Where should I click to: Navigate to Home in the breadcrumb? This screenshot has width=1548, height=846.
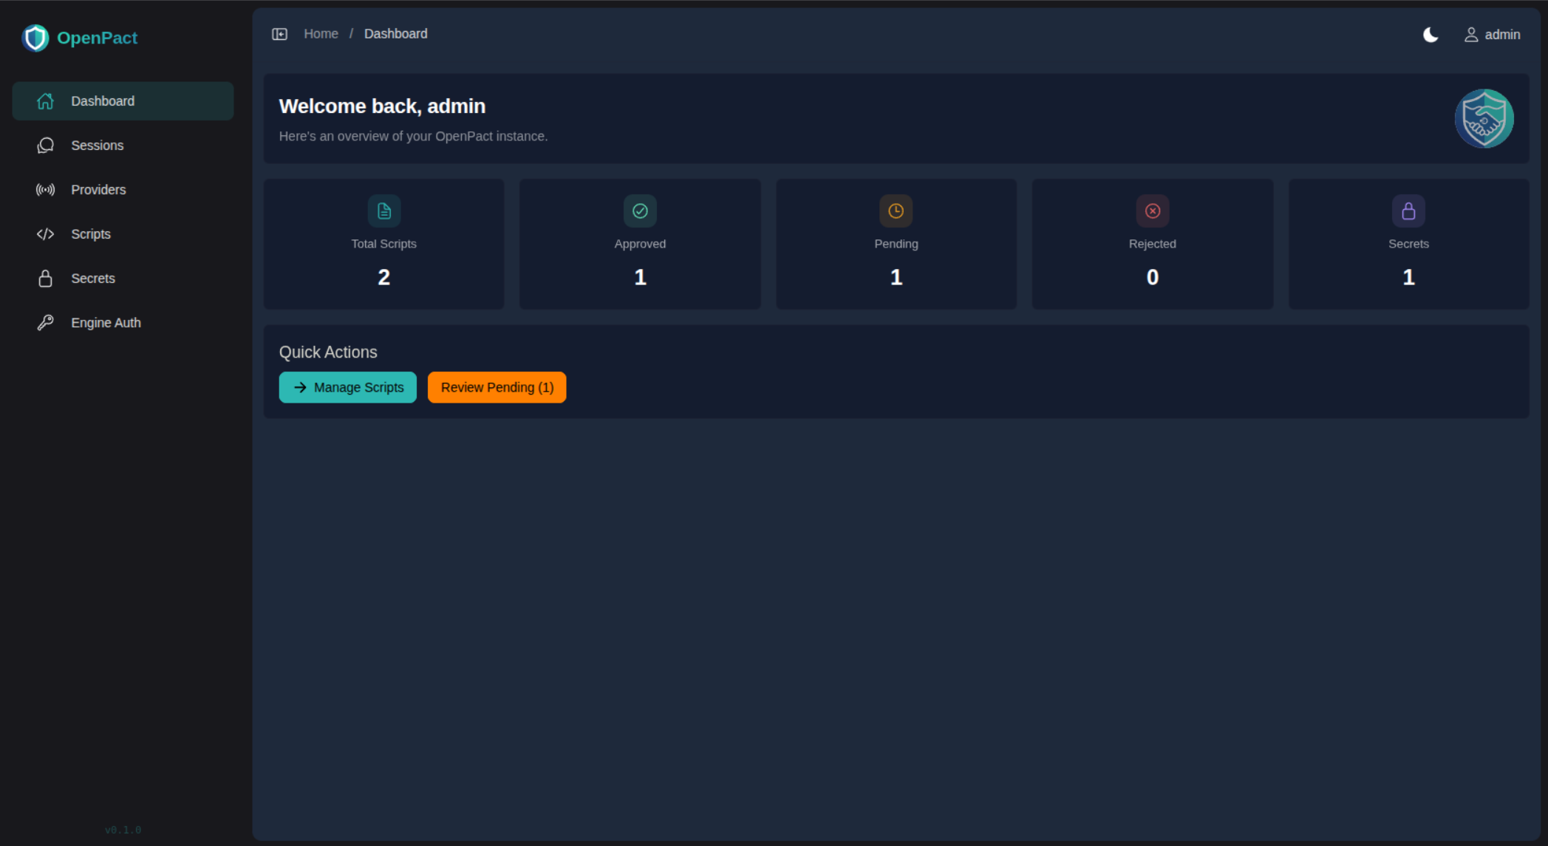[321, 33]
